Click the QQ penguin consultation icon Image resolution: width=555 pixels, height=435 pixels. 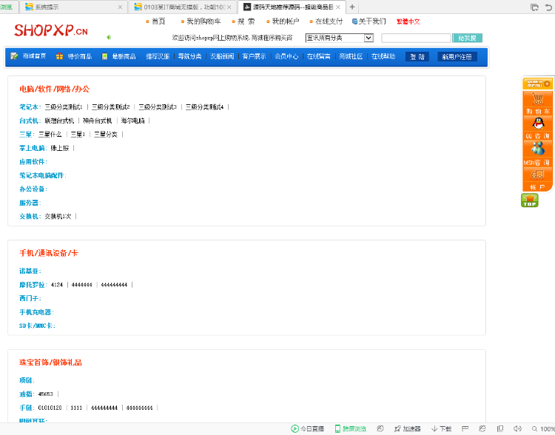click(x=538, y=123)
